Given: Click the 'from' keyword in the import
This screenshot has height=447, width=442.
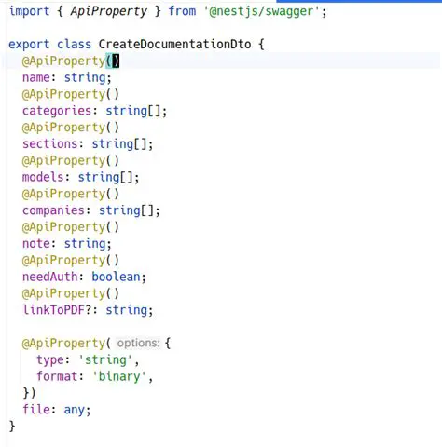Looking at the screenshot, I should point(182,11).
